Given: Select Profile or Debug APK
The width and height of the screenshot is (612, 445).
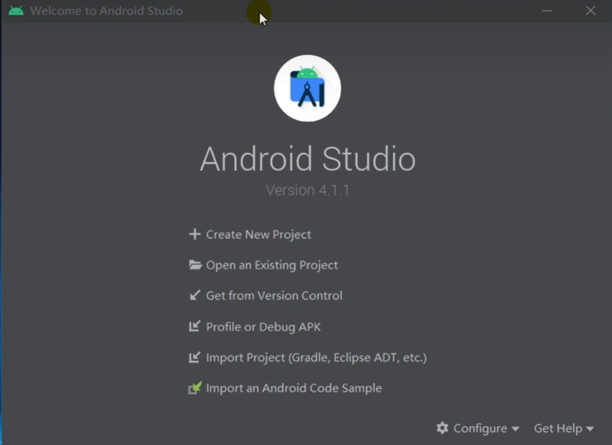Looking at the screenshot, I should [264, 327].
